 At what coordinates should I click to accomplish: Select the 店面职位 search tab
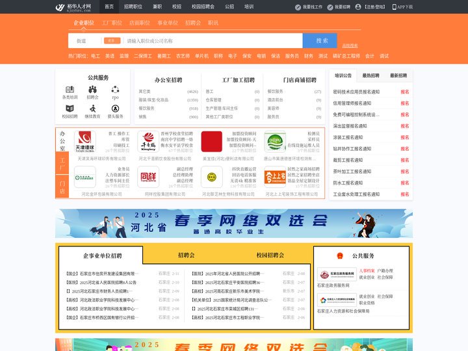point(140,23)
